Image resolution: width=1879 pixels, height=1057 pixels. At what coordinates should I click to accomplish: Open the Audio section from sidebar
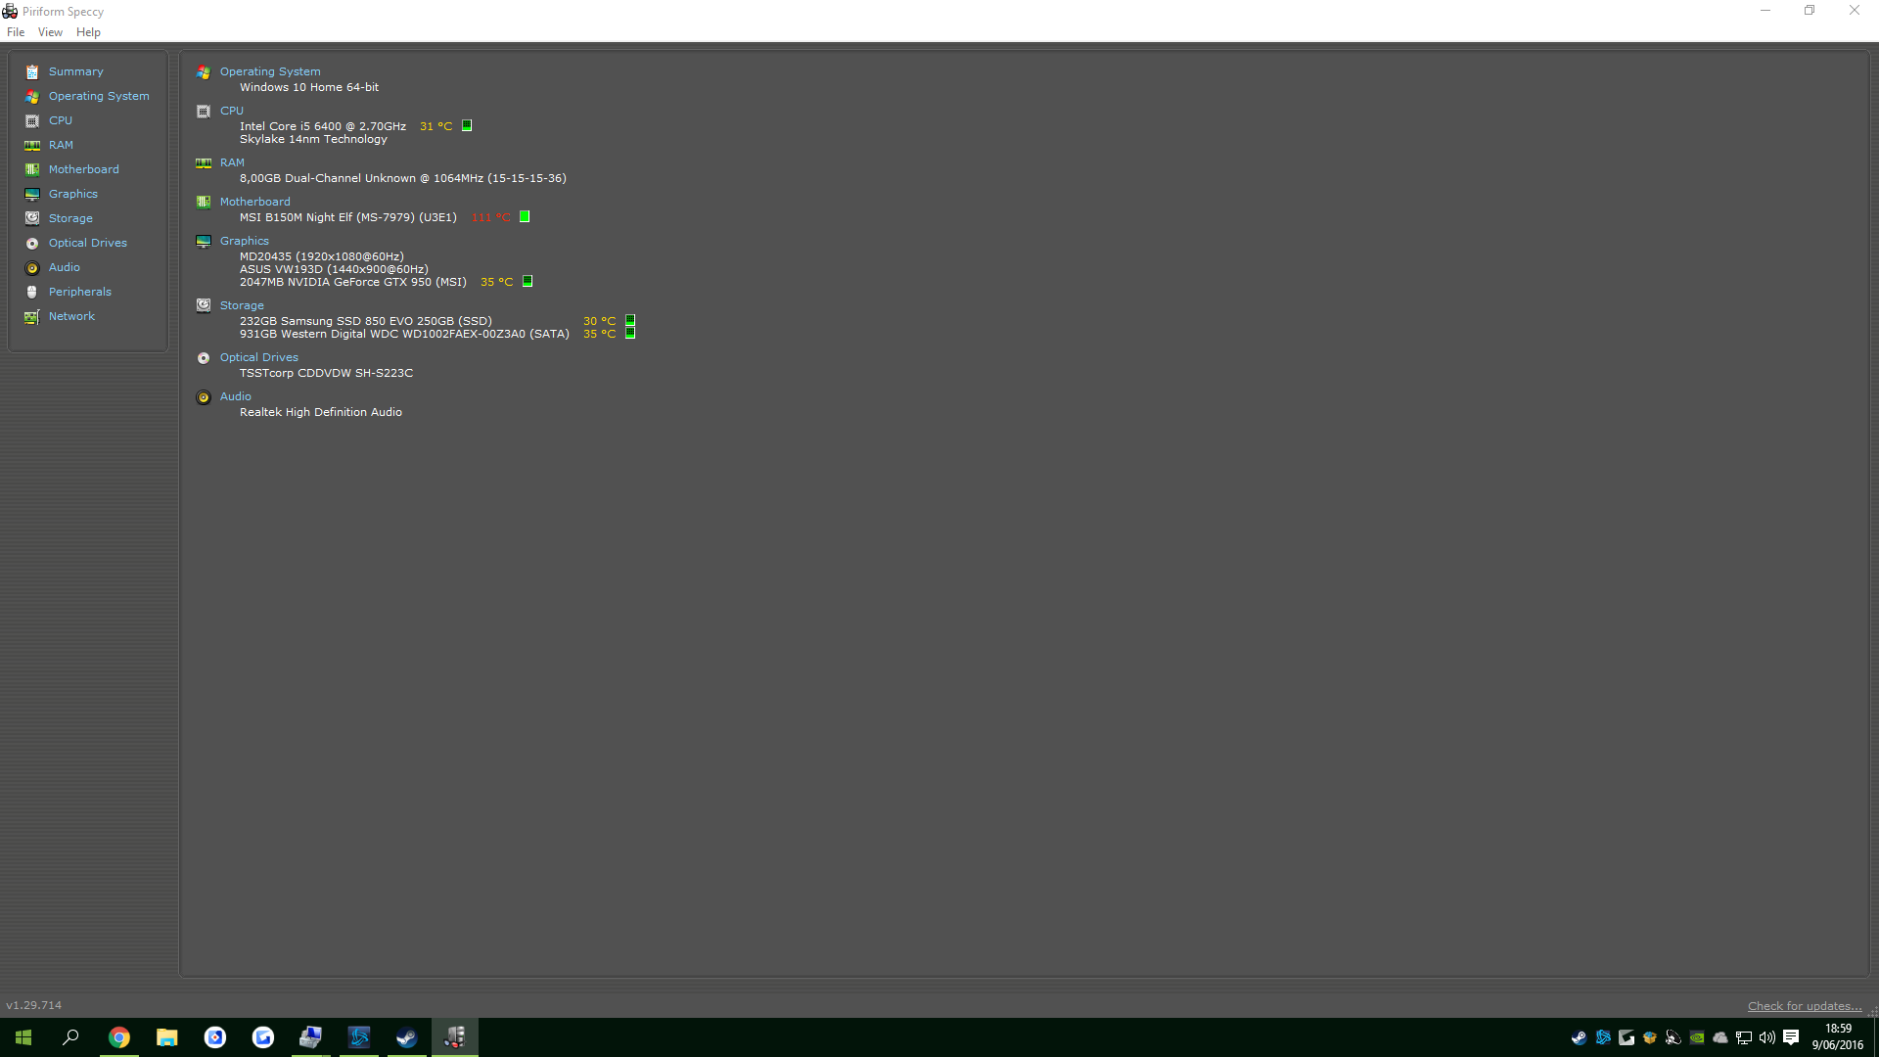(x=32, y=267)
